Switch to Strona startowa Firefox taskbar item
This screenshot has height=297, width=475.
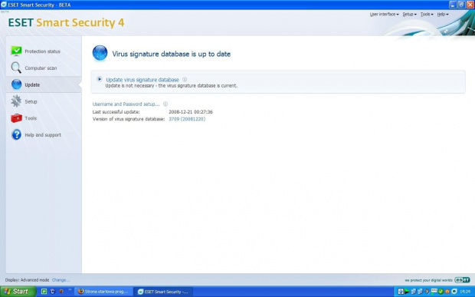coord(103,292)
